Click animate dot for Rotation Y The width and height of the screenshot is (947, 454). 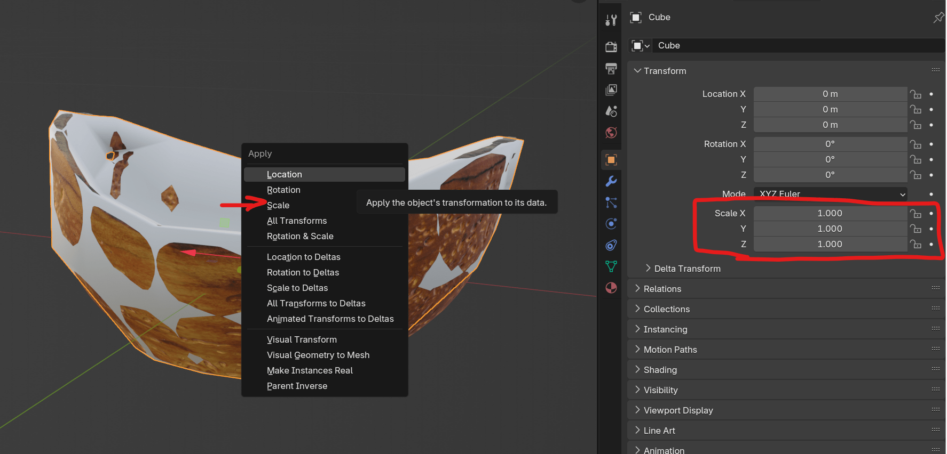[931, 160]
